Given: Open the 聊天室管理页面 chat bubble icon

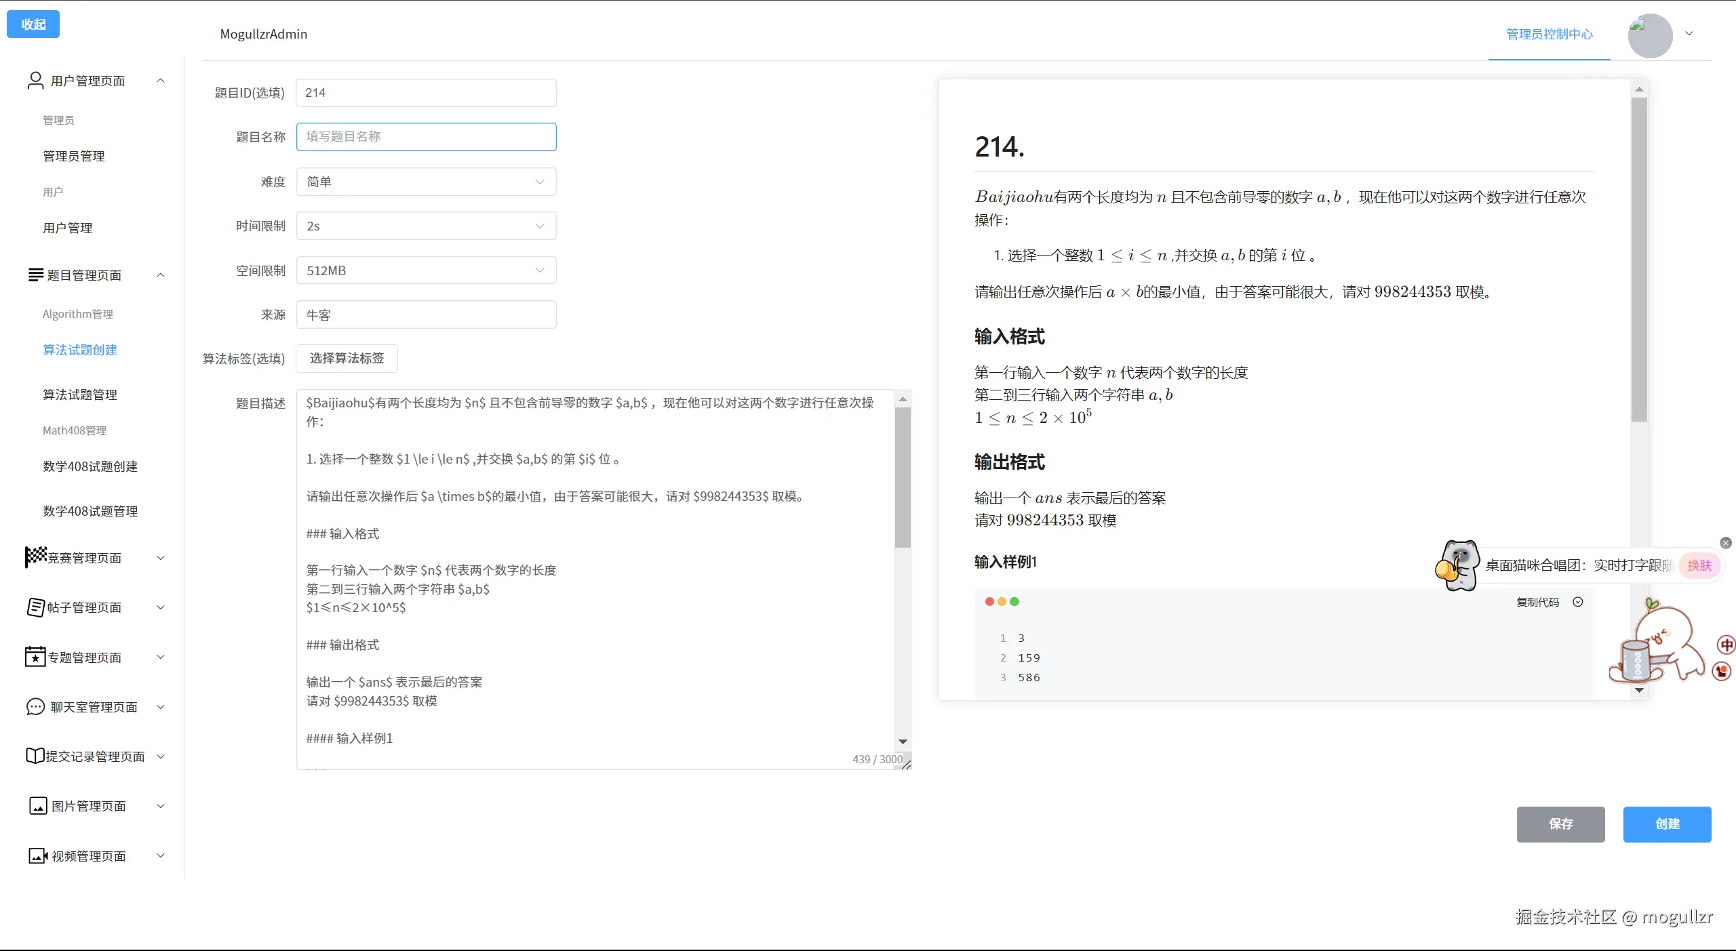Looking at the screenshot, I should pos(35,706).
